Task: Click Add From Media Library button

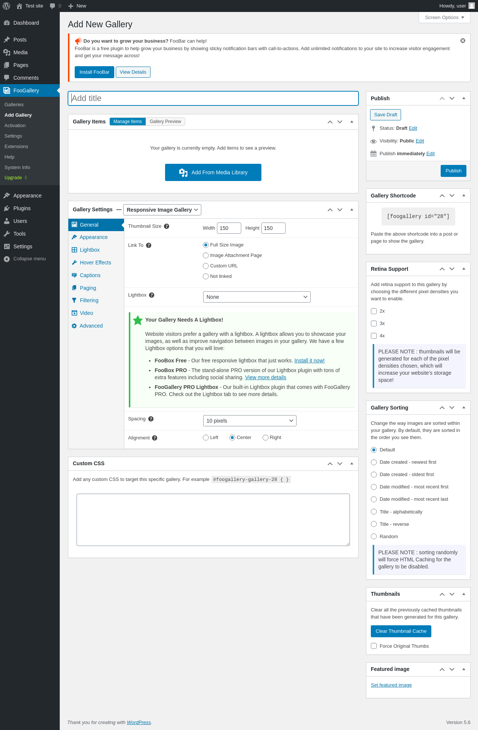Action: [x=213, y=172]
